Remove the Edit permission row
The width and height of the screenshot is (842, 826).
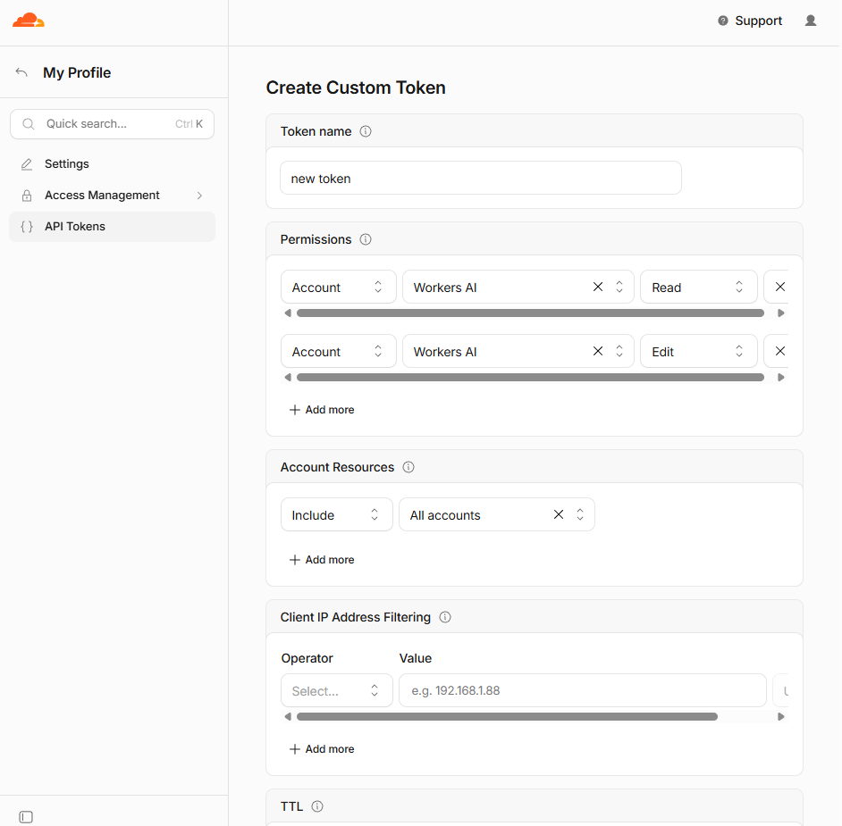click(x=780, y=351)
